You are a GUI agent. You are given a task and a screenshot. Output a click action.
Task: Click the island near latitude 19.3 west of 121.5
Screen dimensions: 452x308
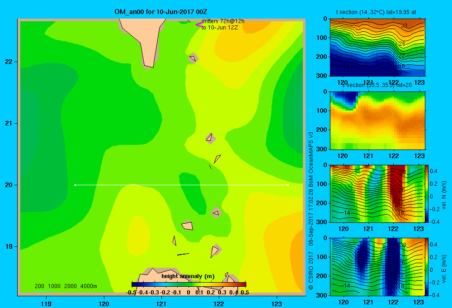point(187,225)
